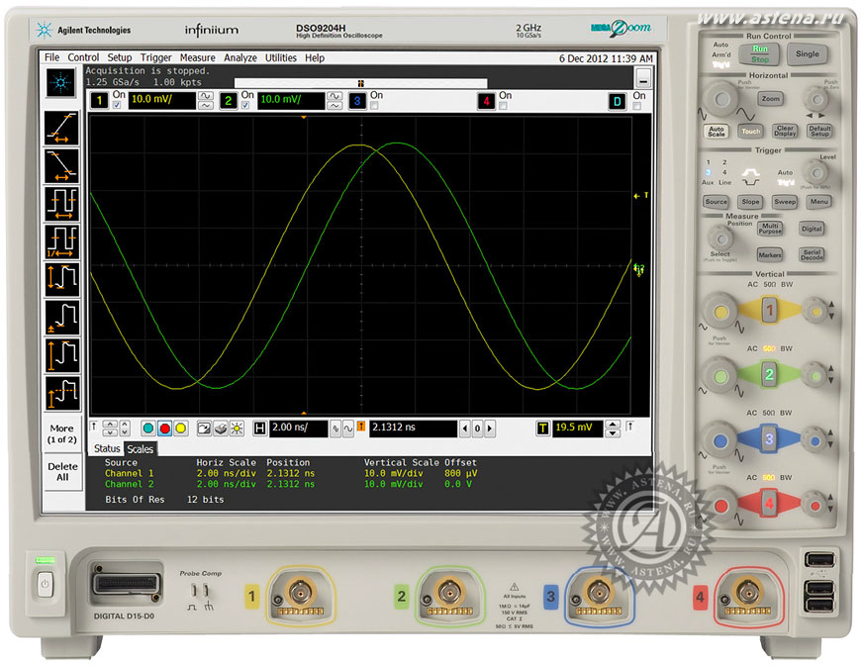Toggle front panel channel 3 key

click(x=769, y=439)
